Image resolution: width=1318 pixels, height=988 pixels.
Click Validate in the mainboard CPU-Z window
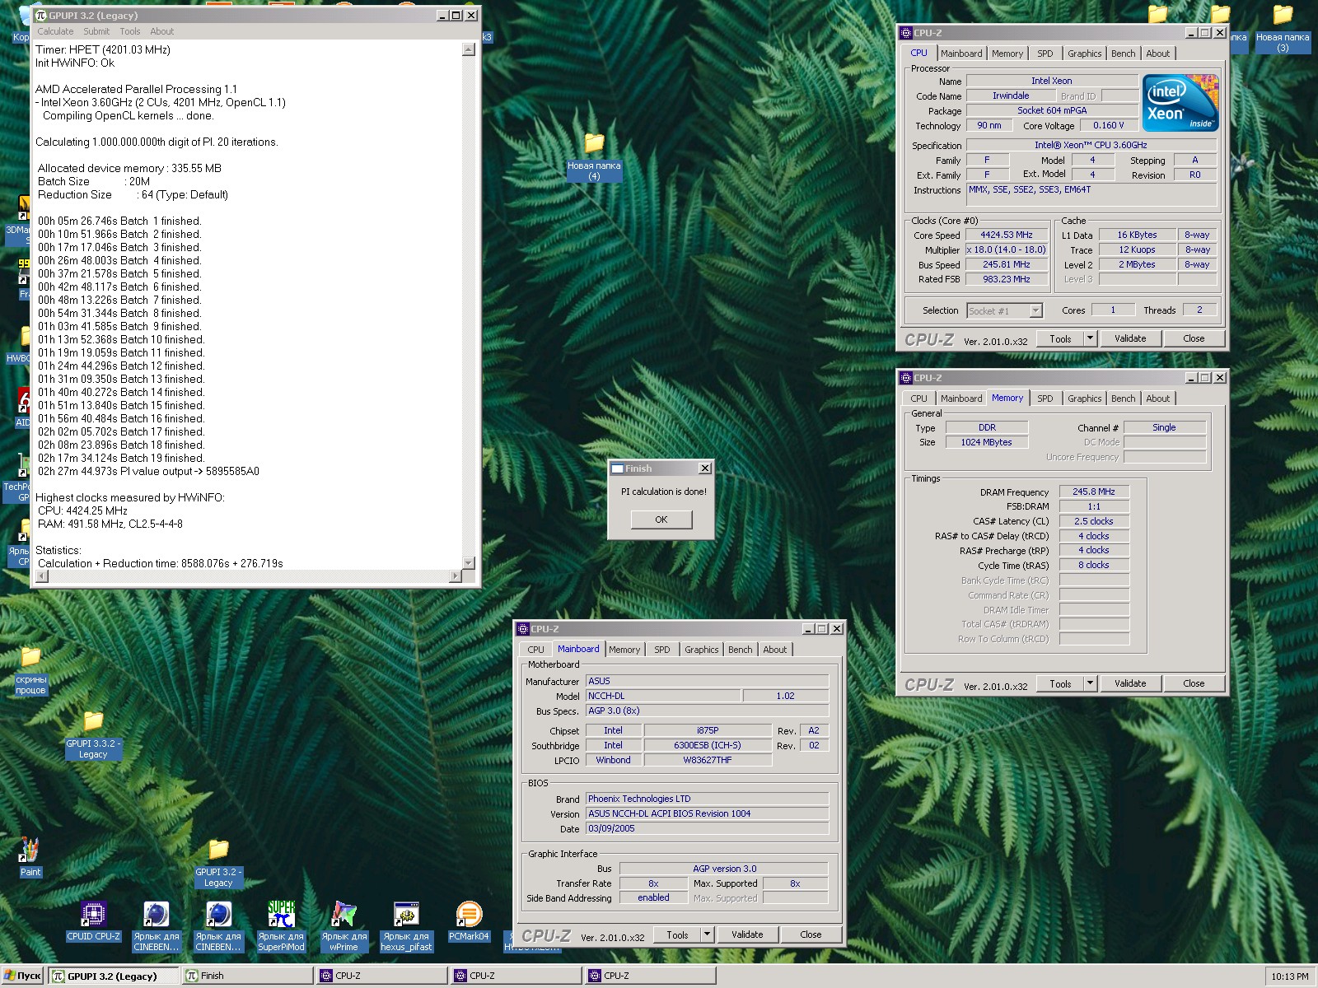pyautogui.click(x=747, y=934)
